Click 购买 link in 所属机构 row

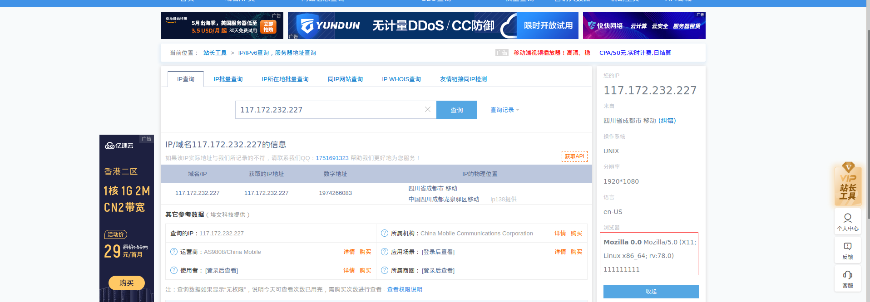577,233
